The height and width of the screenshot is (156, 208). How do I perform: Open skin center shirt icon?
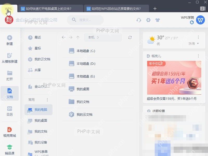pyautogui.click(x=158, y=20)
